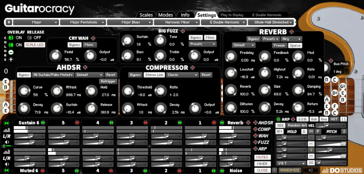This screenshot has height=174, width=364.
Task: Click the red icon beside COMP label
Action: (x=255, y=129)
